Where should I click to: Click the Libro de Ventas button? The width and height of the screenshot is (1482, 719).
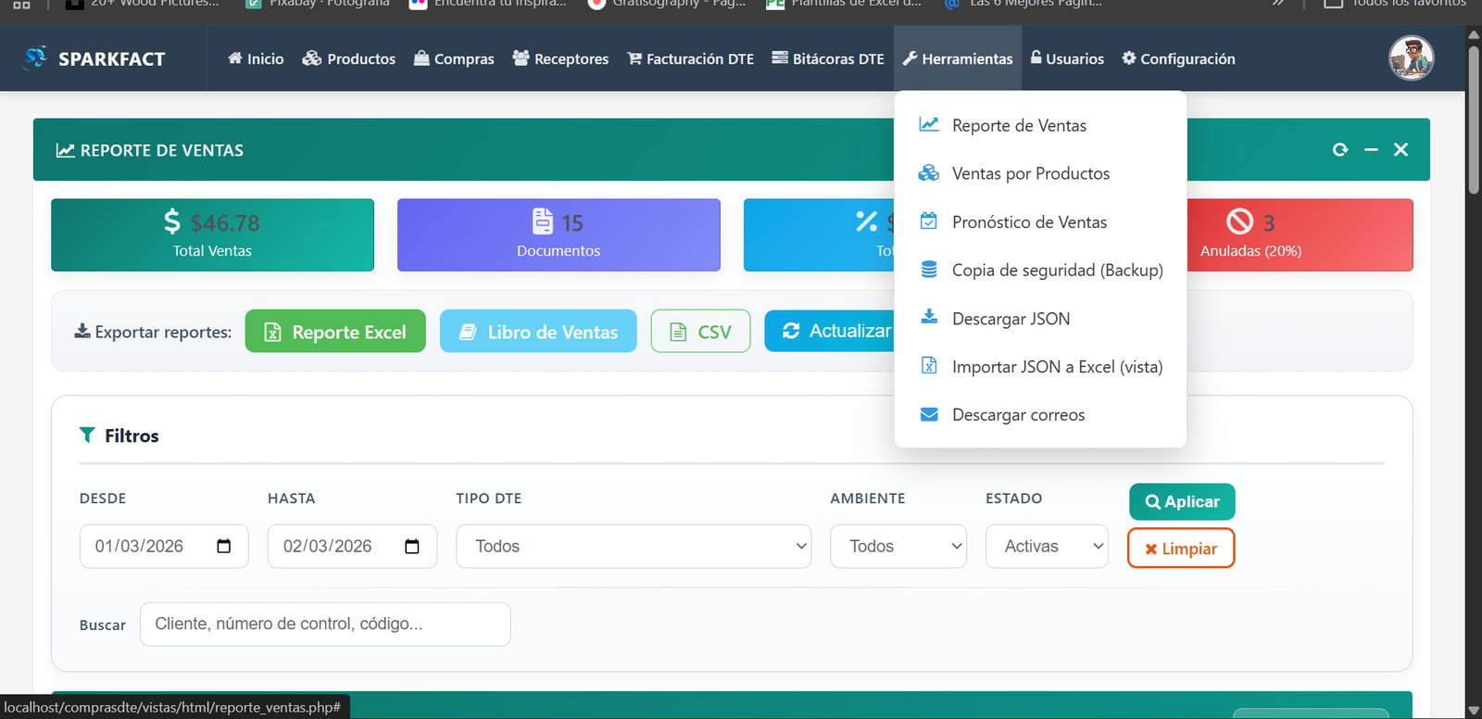point(538,332)
